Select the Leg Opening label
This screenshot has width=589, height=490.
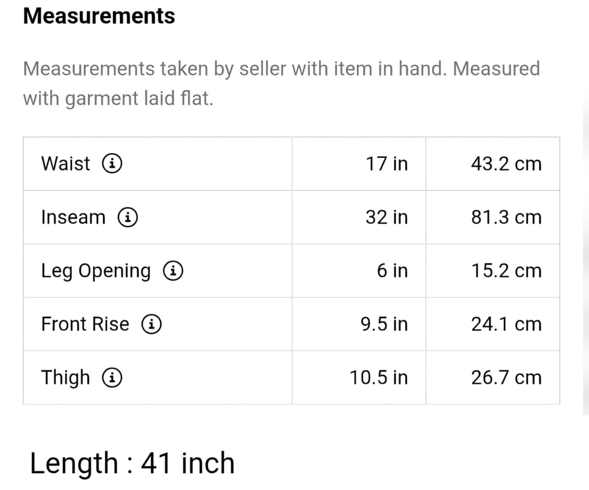96,271
